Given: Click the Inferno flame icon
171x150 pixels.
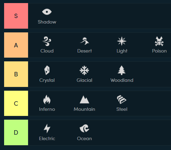Looking at the screenshot, I should click(47, 100).
